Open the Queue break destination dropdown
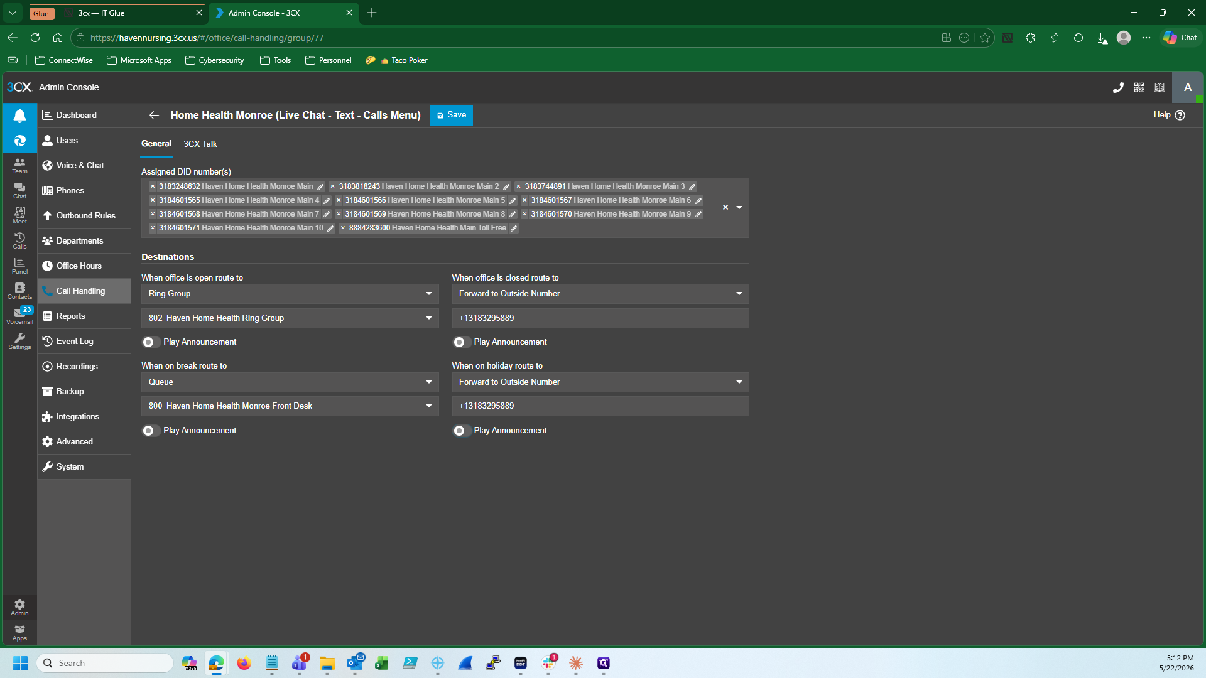The image size is (1206, 678). pyautogui.click(x=290, y=382)
